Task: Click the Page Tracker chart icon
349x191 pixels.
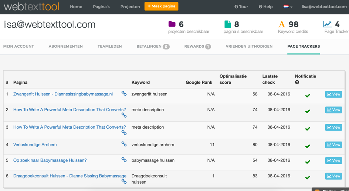Action: click(327, 24)
